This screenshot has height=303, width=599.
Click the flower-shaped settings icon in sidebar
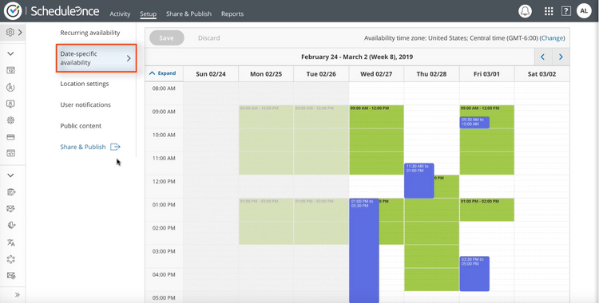coord(10,120)
